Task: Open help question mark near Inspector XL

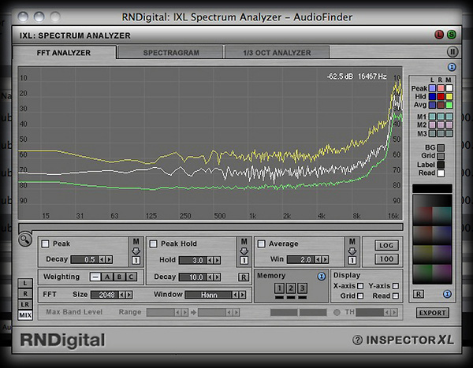Action: [x=357, y=340]
